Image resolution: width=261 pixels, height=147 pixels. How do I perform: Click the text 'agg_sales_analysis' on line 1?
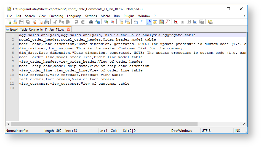point(39,35)
